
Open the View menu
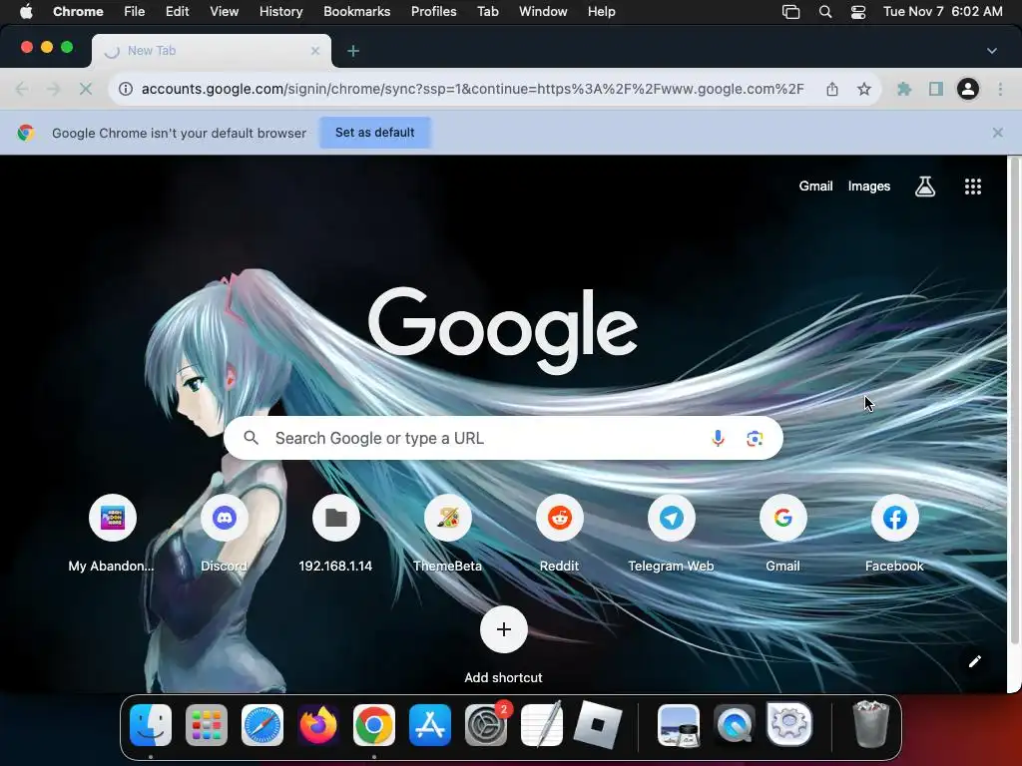(x=225, y=12)
